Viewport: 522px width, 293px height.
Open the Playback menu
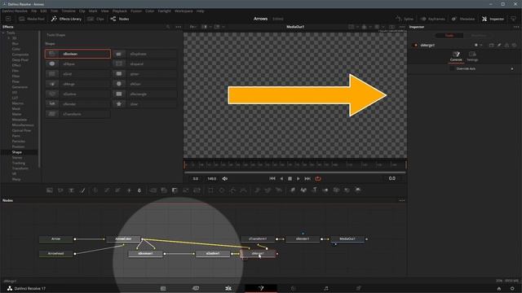point(120,11)
